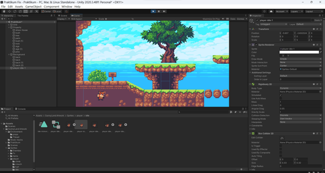Open Unity Collaborate history icon
Image resolution: width=325 pixels, height=173 pixels.
pos(264,12)
